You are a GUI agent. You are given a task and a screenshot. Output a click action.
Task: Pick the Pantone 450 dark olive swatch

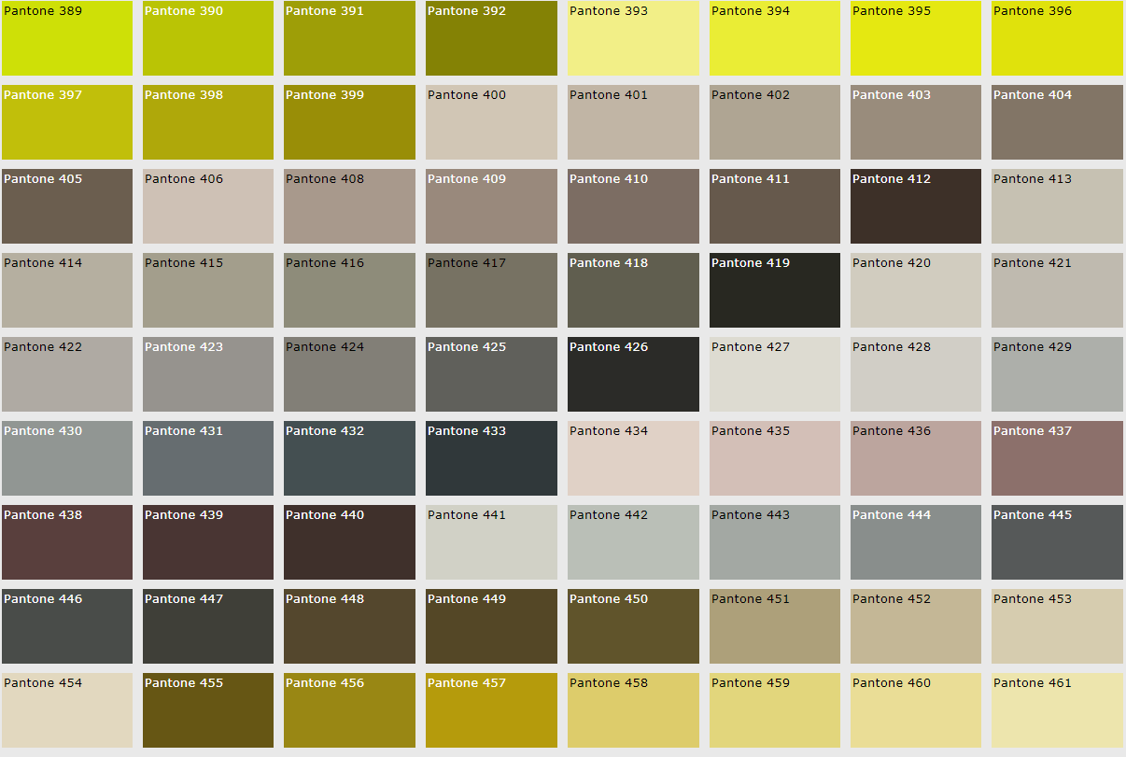[x=633, y=626]
